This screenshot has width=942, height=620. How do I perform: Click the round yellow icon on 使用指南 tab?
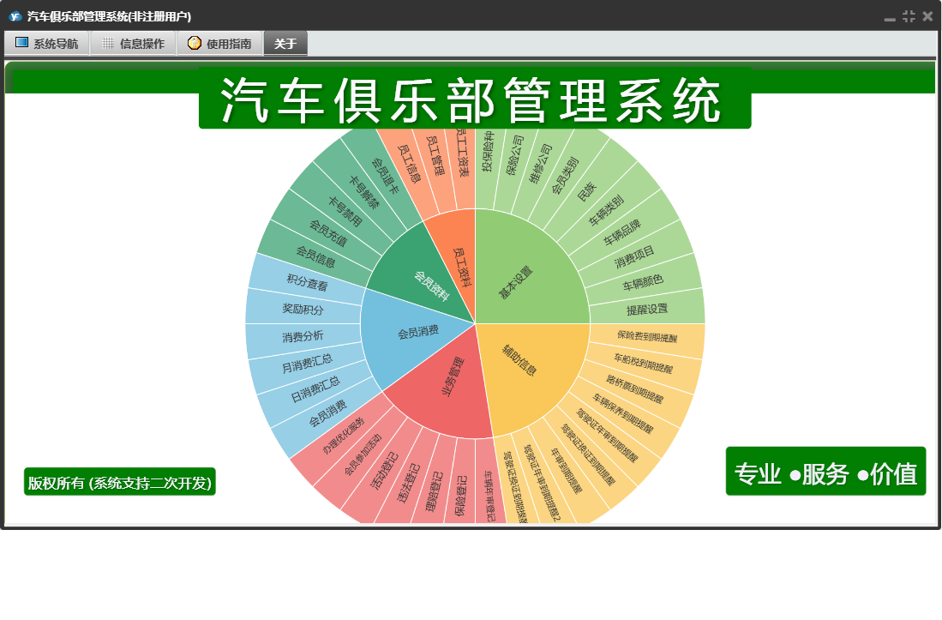pos(194,43)
